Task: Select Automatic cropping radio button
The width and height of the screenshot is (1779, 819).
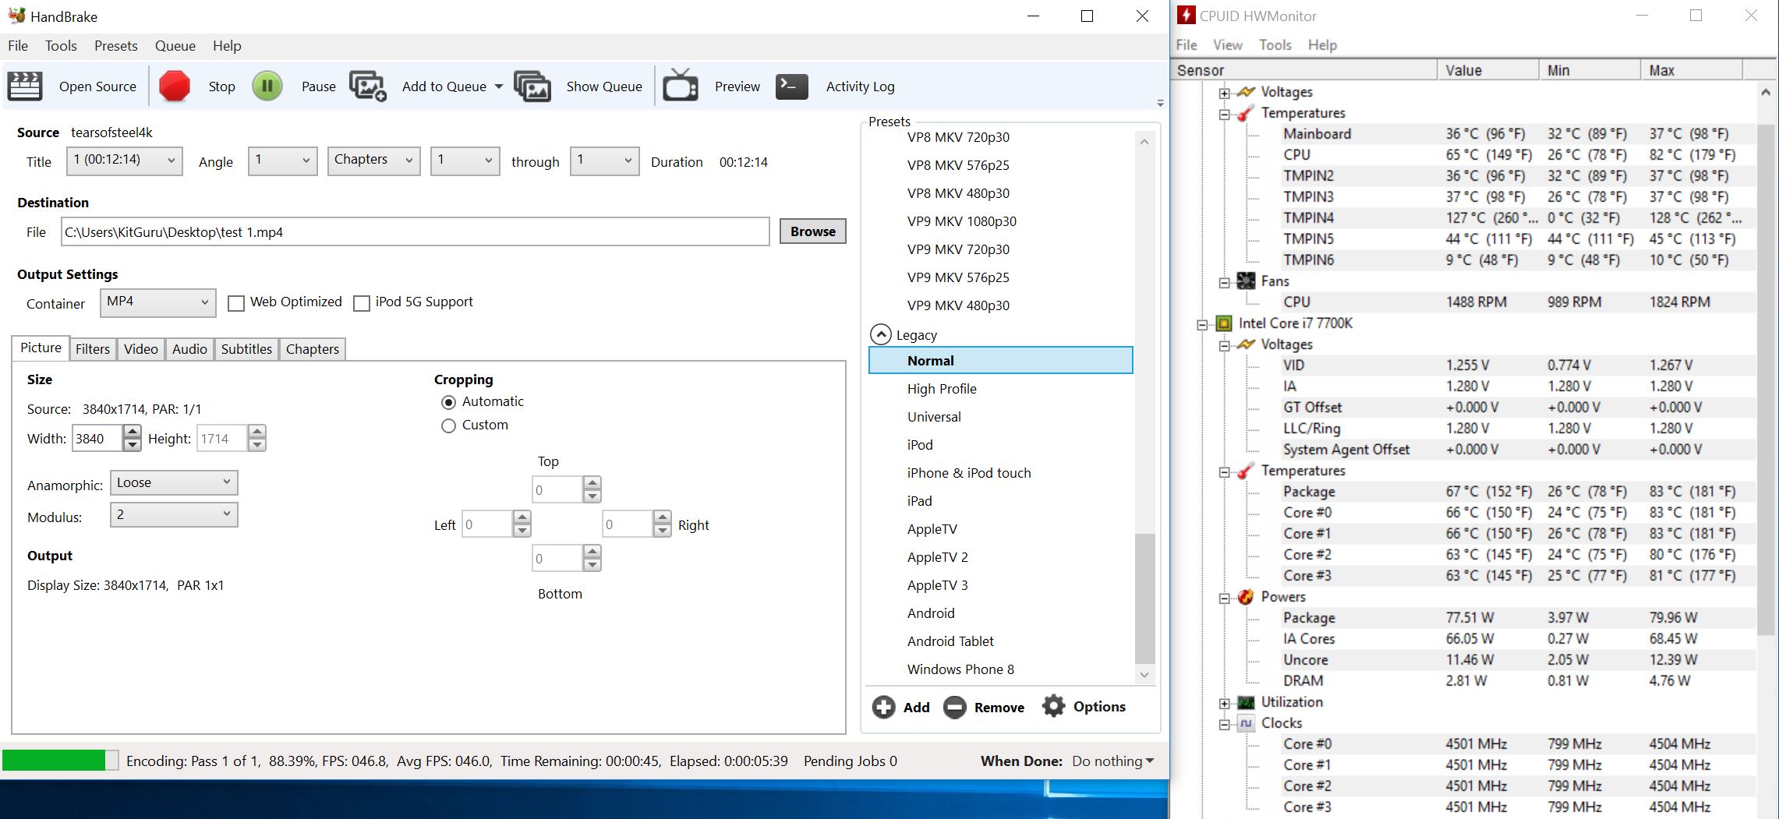Action: (x=448, y=402)
